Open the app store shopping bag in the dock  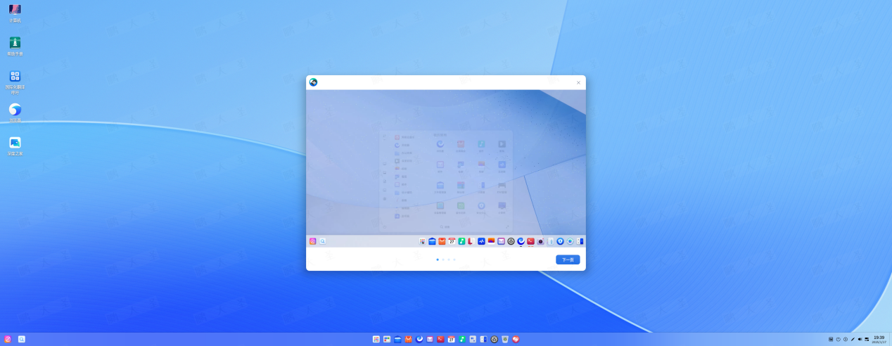408,339
